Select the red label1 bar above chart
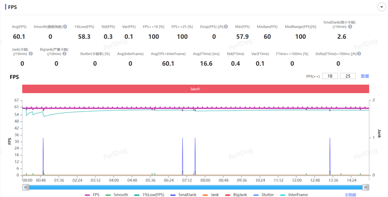388x197 pixels. click(x=195, y=89)
